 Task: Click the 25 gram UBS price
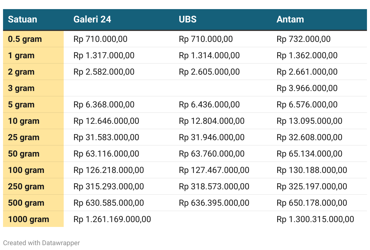(212, 137)
